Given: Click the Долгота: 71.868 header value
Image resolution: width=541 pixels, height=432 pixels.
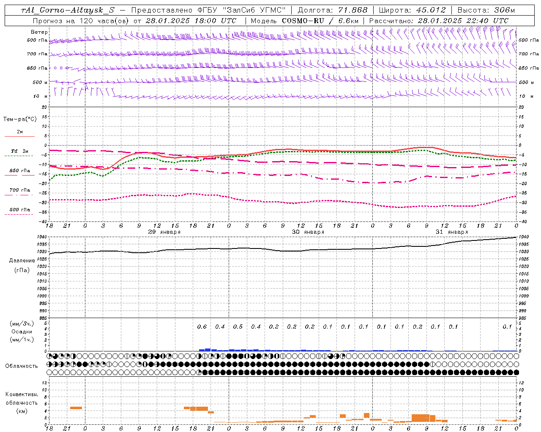Looking at the screenshot, I should point(333,10).
